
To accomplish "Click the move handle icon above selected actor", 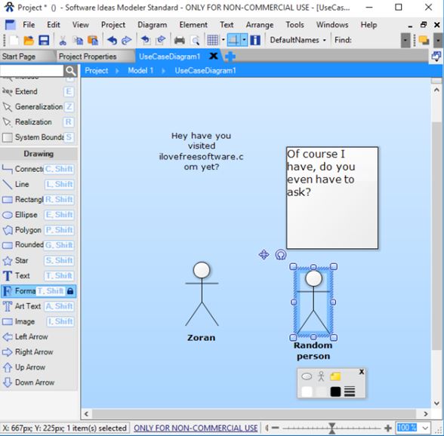I will tap(264, 255).
